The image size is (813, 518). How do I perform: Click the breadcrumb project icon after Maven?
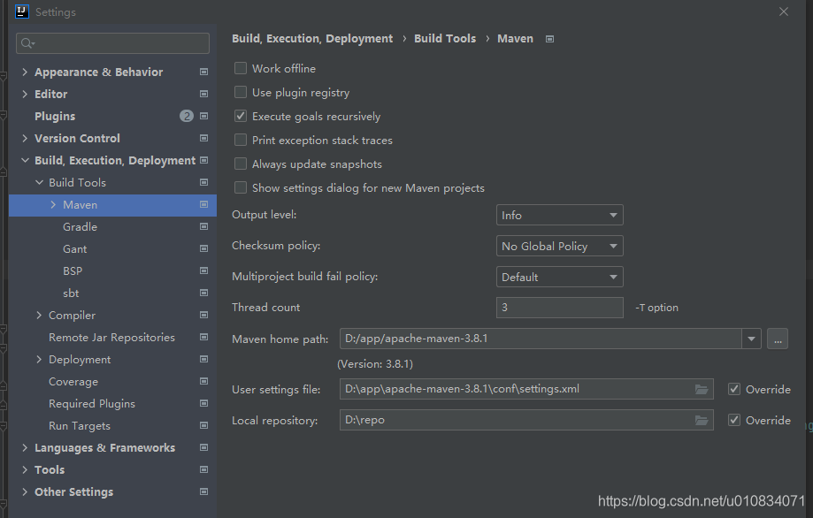point(549,39)
